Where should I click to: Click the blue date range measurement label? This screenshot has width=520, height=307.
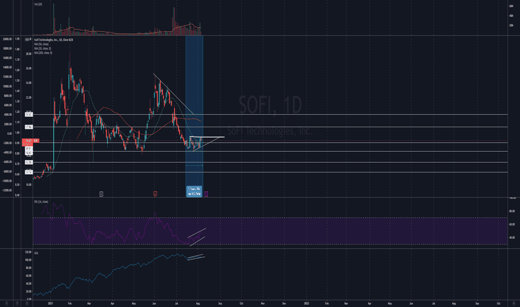point(194,191)
